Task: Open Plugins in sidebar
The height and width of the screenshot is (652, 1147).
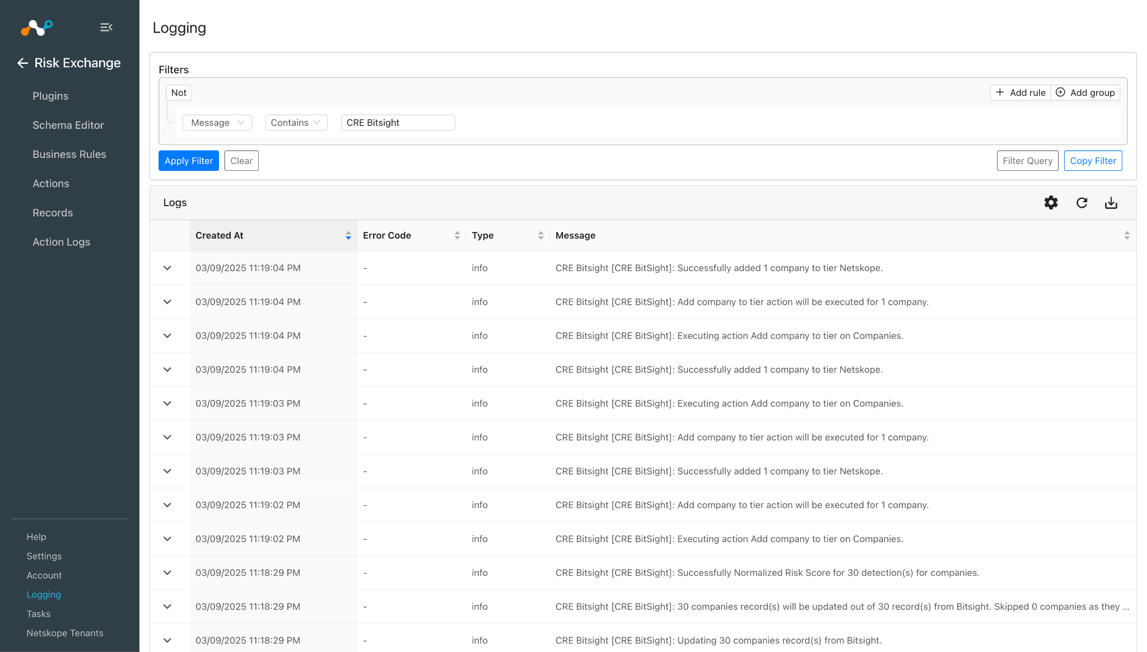Action: click(50, 96)
